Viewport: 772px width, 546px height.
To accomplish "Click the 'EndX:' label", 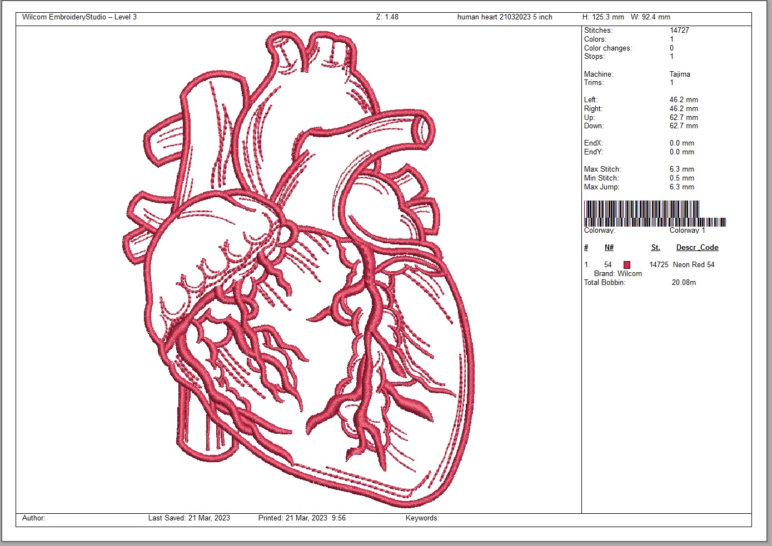I will click(x=594, y=143).
